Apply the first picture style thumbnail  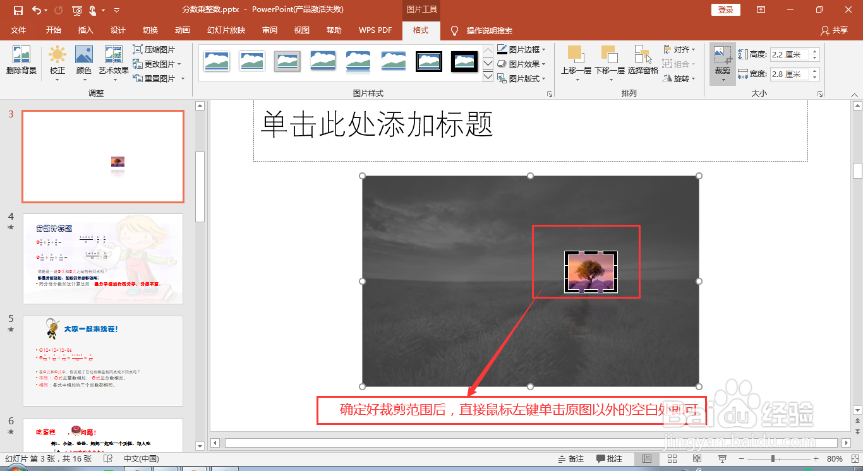pyautogui.click(x=217, y=61)
